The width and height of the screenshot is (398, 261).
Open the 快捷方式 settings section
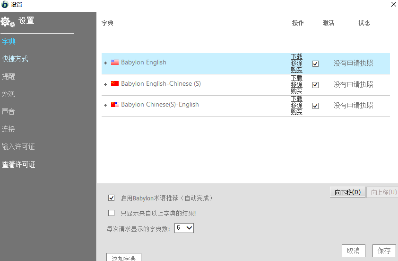click(x=15, y=59)
